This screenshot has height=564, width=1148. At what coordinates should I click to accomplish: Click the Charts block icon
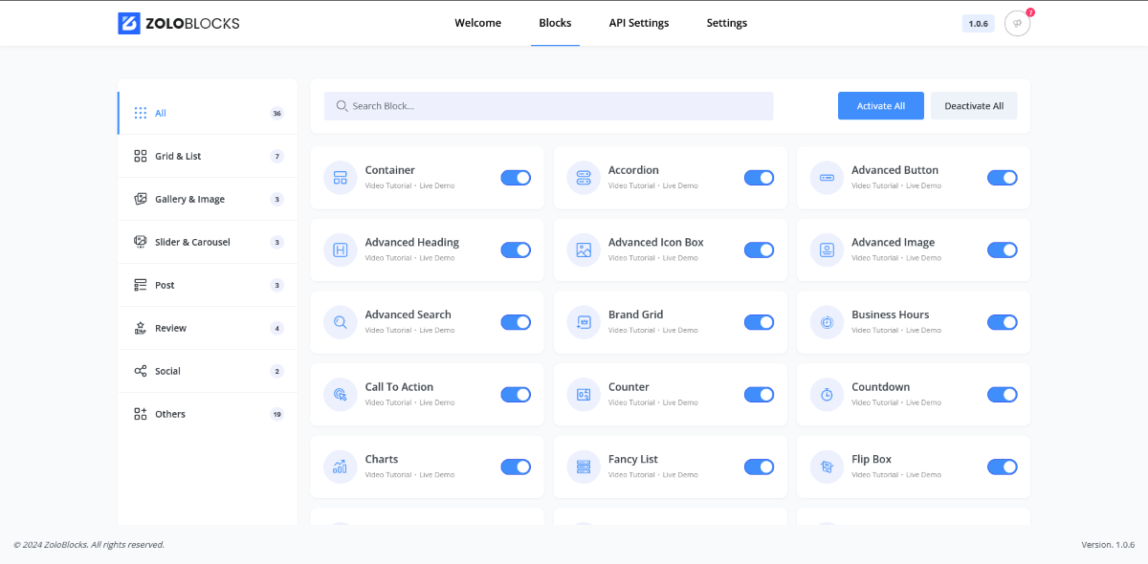[x=340, y=466]
